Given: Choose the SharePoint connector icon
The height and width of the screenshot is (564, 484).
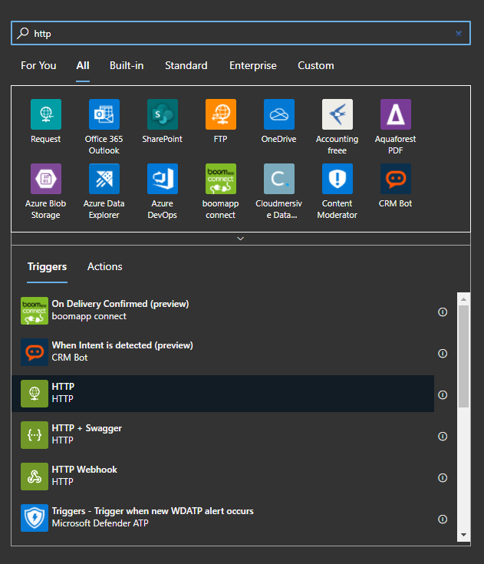Looking at the screenshot, I should 162,114.
